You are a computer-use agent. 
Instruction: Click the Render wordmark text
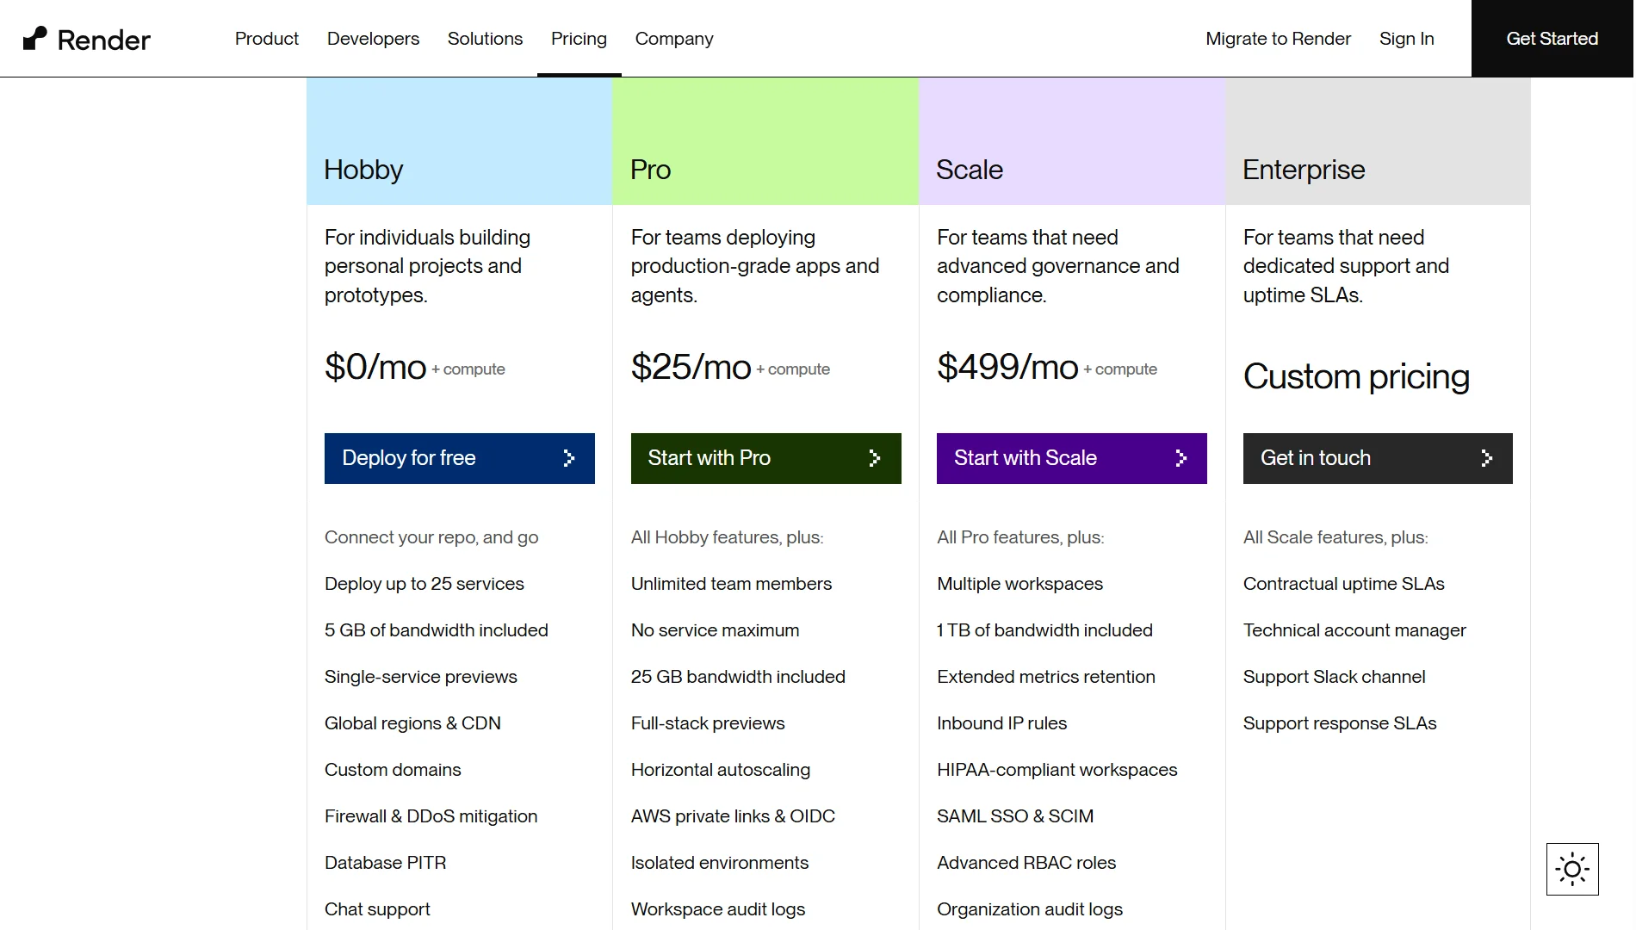pos(104,40)
